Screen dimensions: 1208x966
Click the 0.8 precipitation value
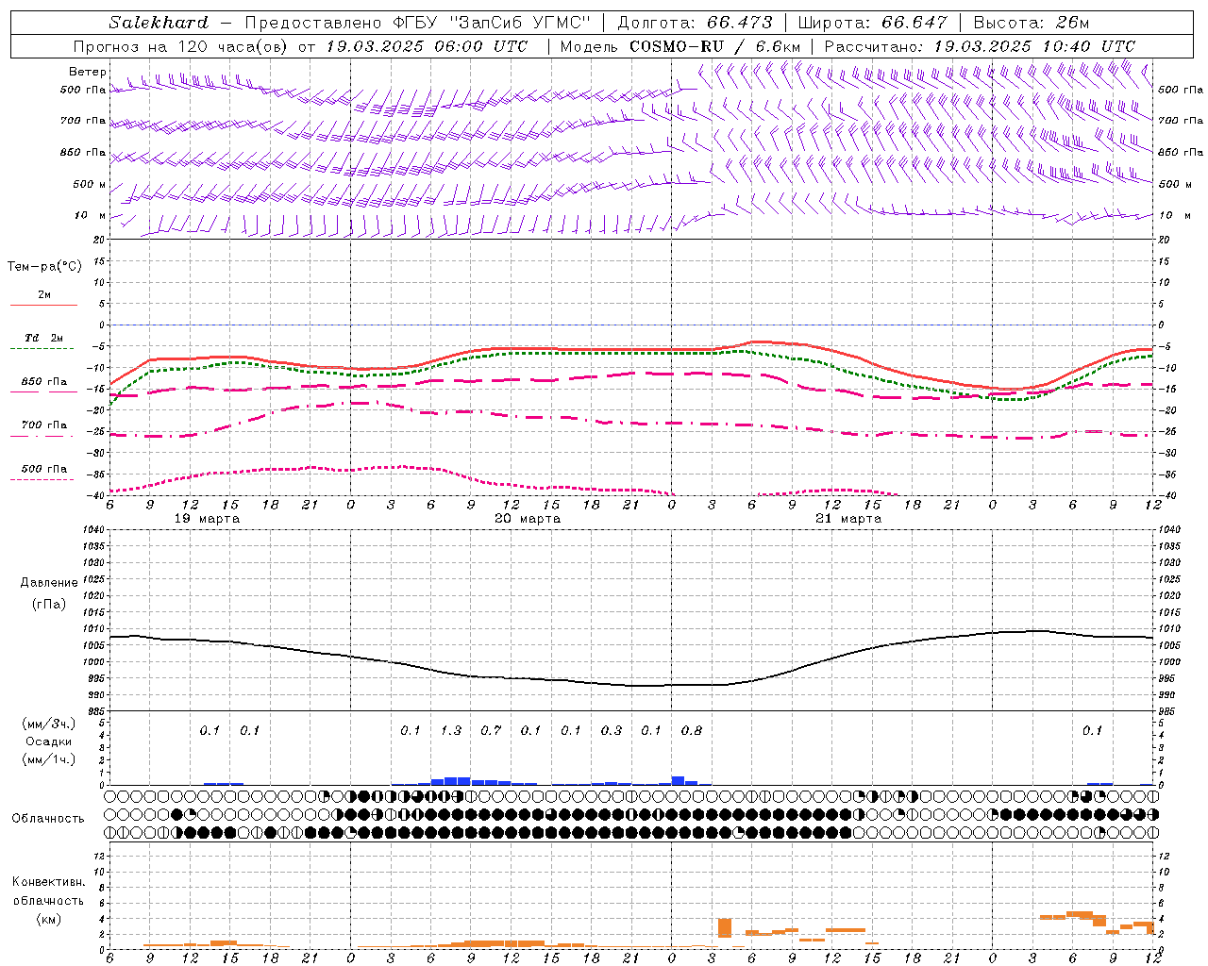coord(692,731)
